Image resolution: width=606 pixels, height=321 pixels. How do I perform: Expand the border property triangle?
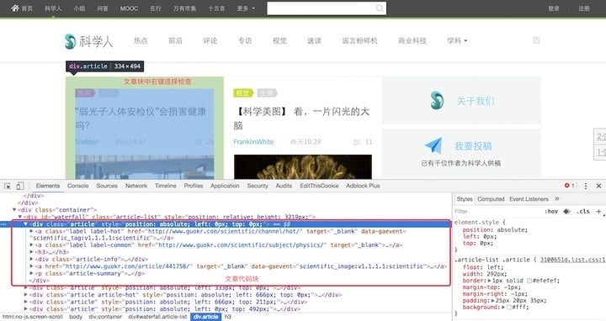[490, 281]
